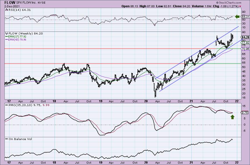The image size is (250, 165).
Task: Click the 64.31 RSI value tag on the axis
Action: (x=245, y=17)
